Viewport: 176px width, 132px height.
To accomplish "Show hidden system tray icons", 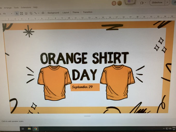I will pos(164,129).
